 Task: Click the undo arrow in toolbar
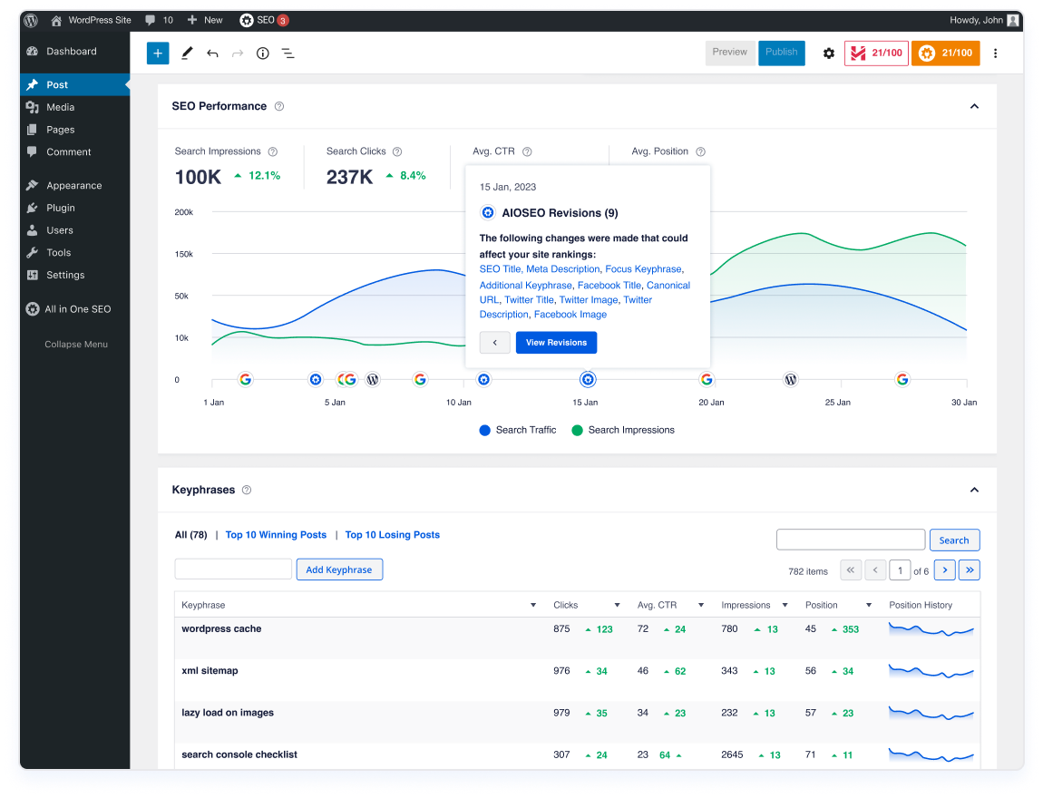212,54
